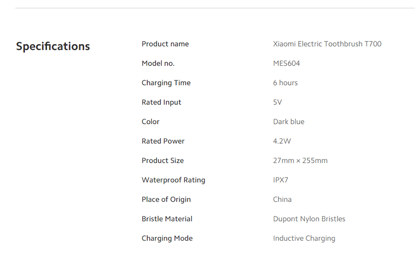Select the MES604 model number value
Viewport: 415px width, 268px height.
point(286,63)
